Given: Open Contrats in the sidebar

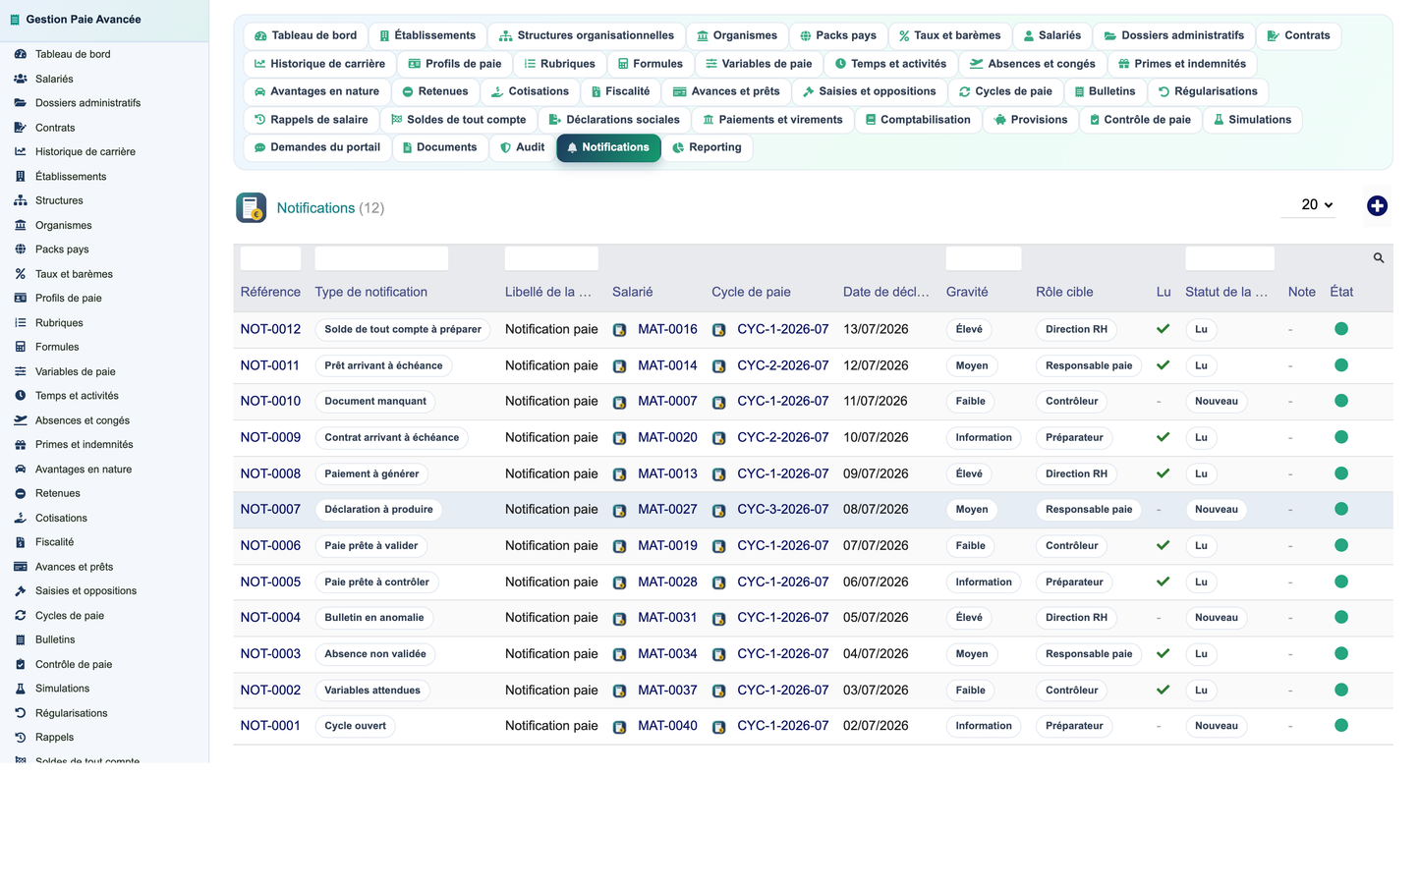Looking at the screenshot, I should pos(55,128).
